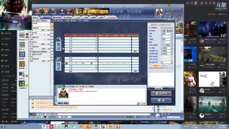Expand the first Wei kingdom slot dropdown
The image size is (229, 129).
(x=96, y=58)
